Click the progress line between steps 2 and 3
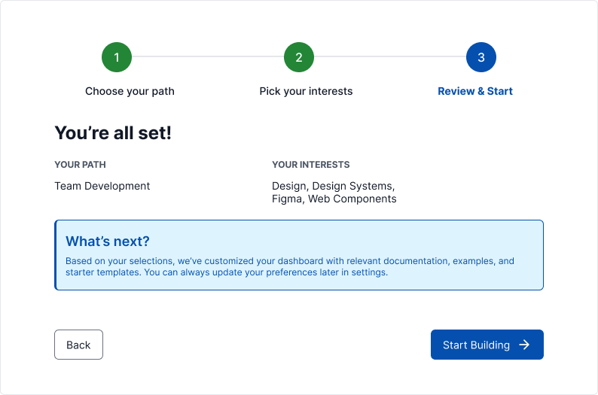The width and height of the screenshot is (598, 395). [x=390, y=57]
